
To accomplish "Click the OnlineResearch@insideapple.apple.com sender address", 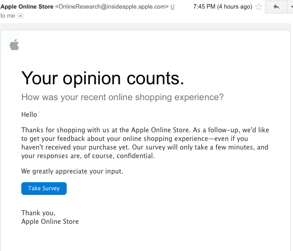I will click(112, 7).
